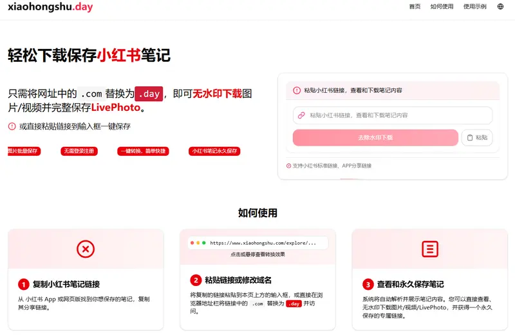Click the 去除水印下载 button
The height and width of the screenshot is (335, 515).
click(375, 137)
